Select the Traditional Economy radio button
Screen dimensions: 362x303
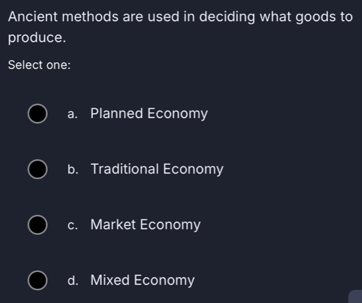pyautogui.click(x=38, y=170)
